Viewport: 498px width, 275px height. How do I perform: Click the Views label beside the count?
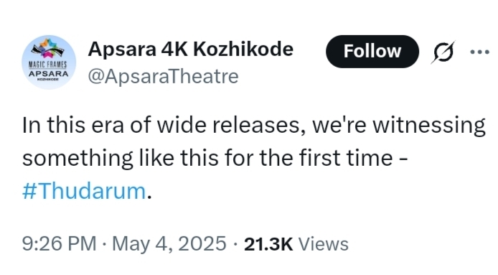[324, 244]
